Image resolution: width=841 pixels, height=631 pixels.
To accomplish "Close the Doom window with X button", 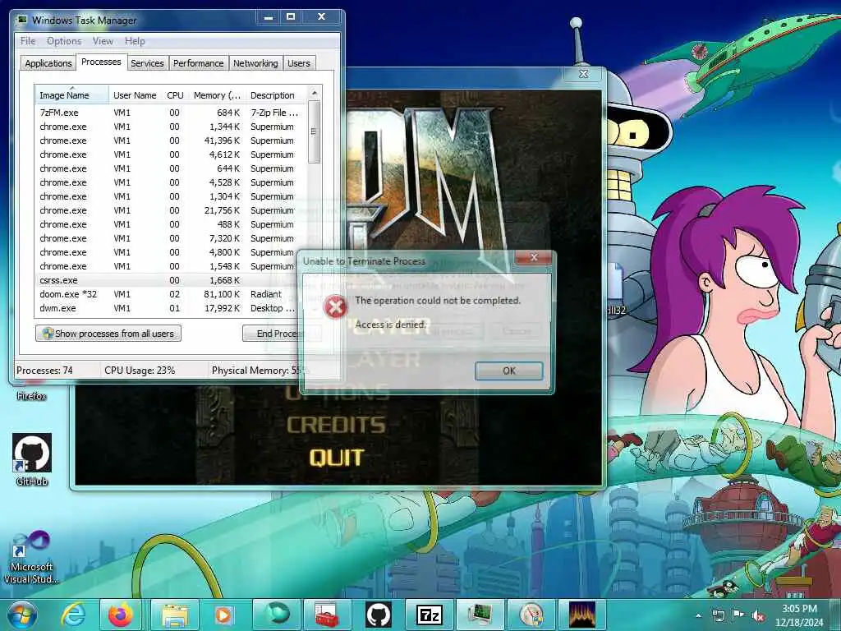I will (584, 74).
